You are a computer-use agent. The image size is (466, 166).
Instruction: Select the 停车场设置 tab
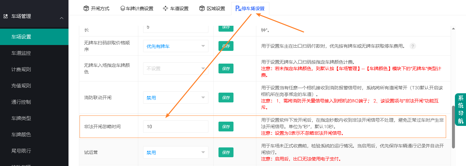pyautogui.click(x=250, y=8)
